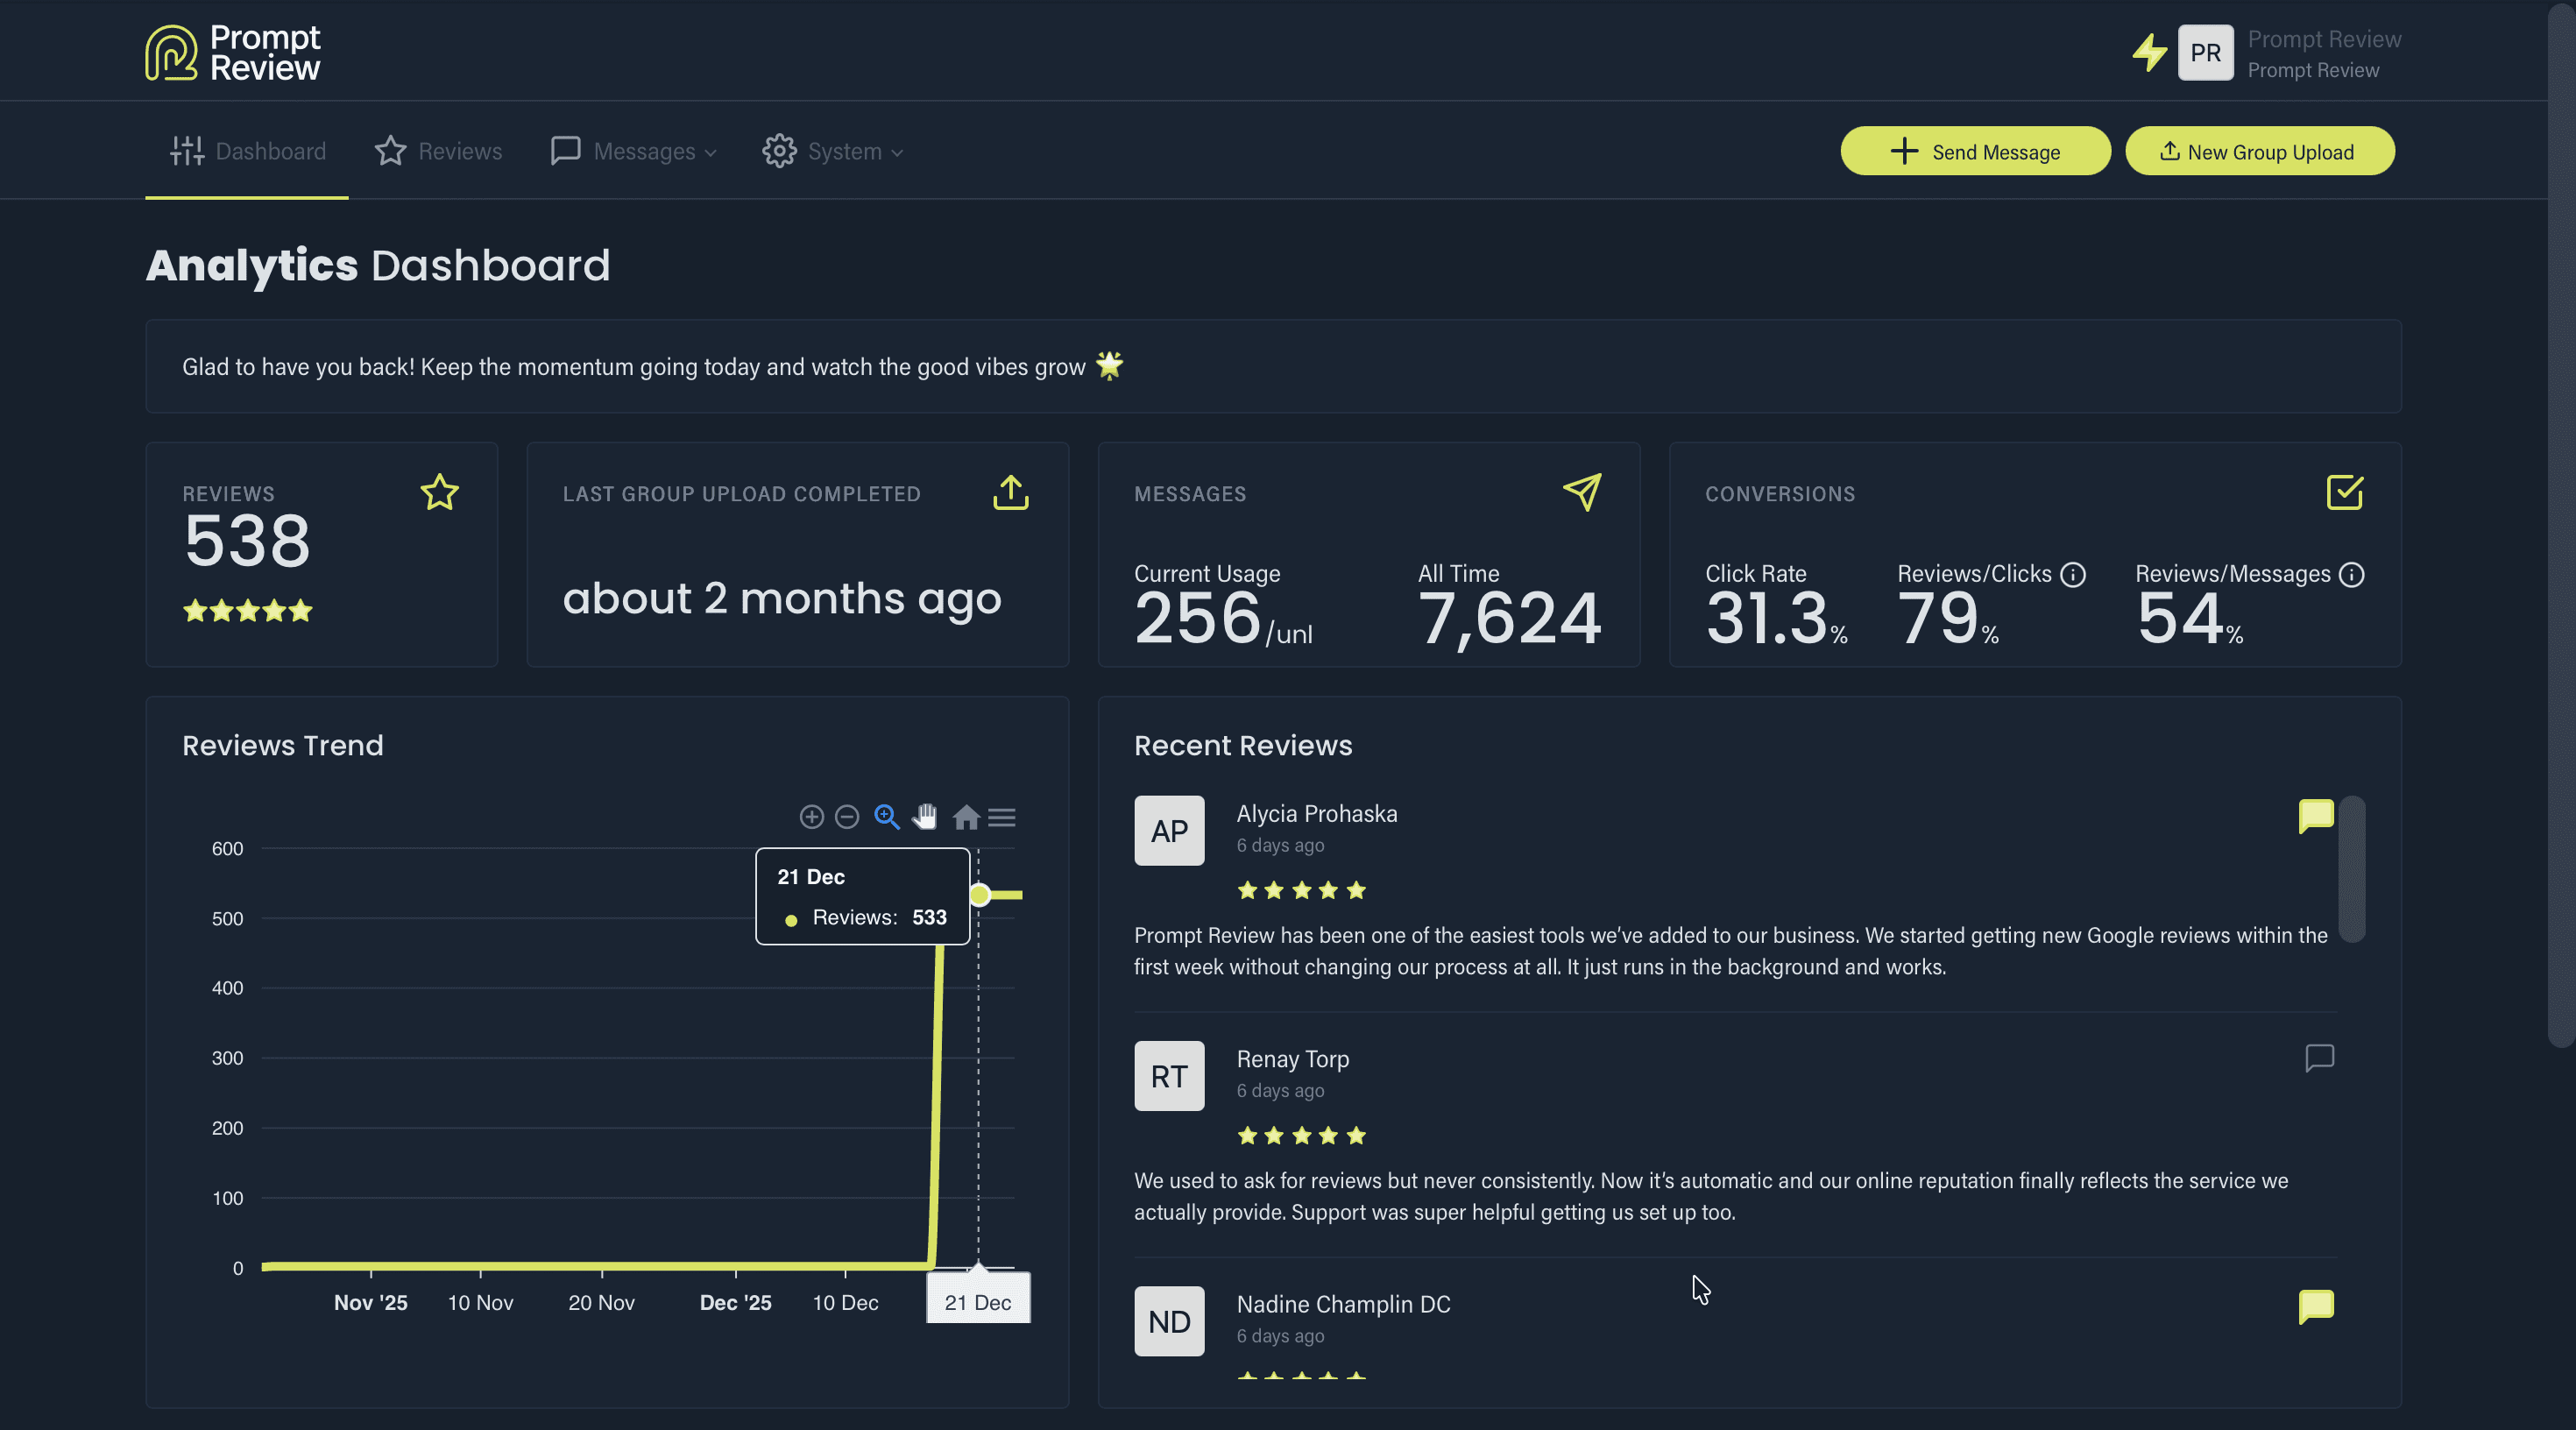2576x1430 pixels.
Task: Open the chart hamburger menu
Action: pyautogui.click(x=1002, y=817)
